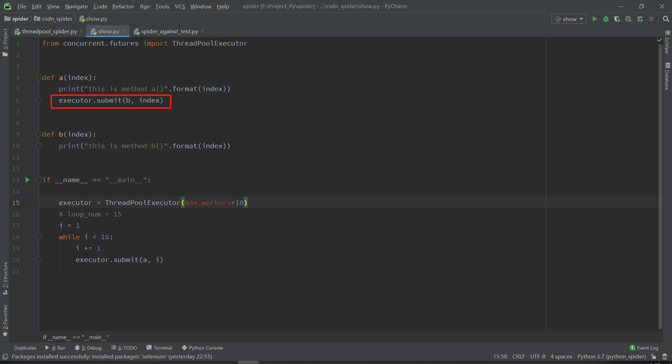Switch Python 3.7 (python_spider) interpreter
This screenshot has width=672, height=364.
coord(611,357)
